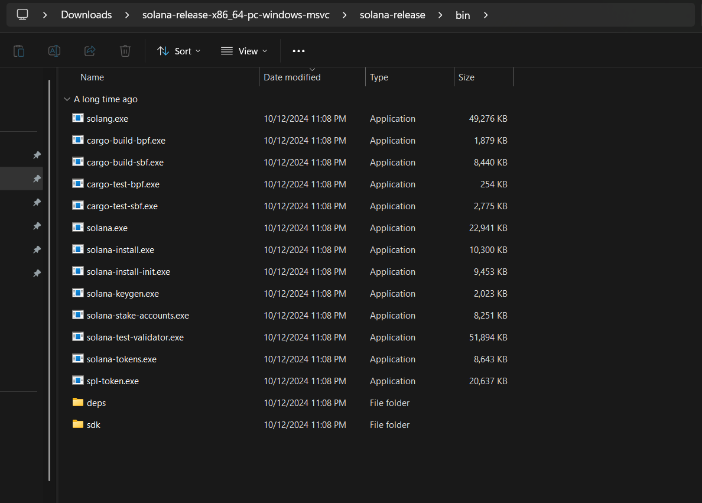The height and width of the screenshot is (503, 702).
Task: Click the navigation pane vertical scrollbar
Action: pyautogui.click(x=50, y=278)
